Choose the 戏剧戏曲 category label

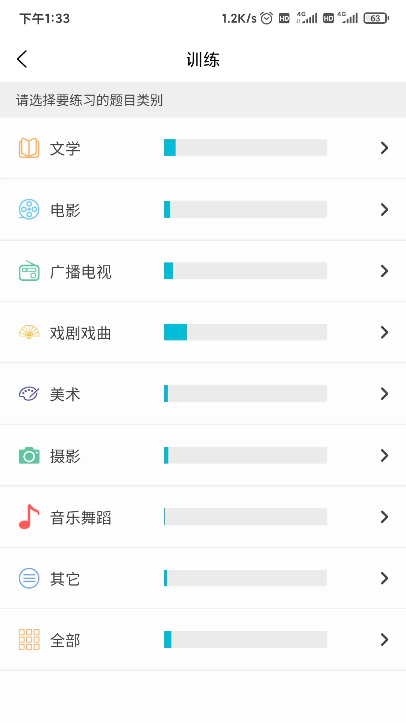coord(80,333)
